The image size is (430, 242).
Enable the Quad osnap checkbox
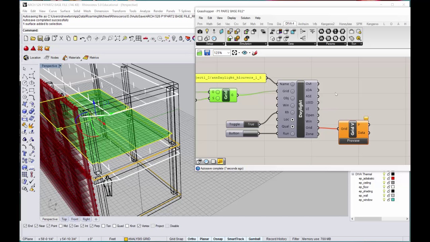click(x=114, y=226)
